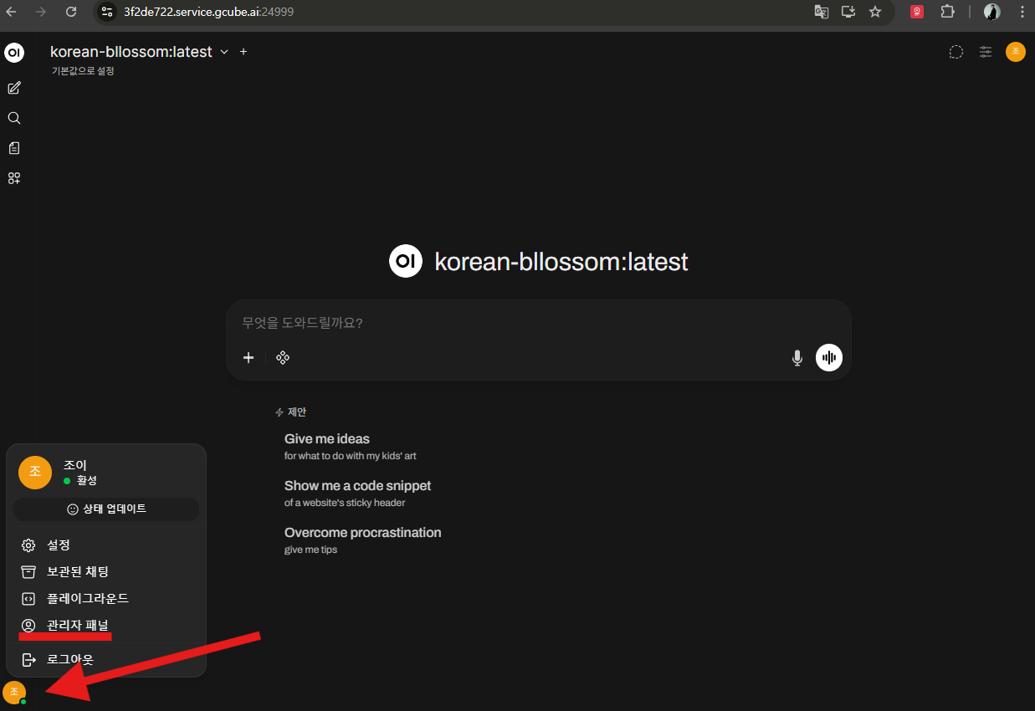Open the workspace grid icon in sidebar
This screenshot has width=1035, height=711.
pos(14,178)
